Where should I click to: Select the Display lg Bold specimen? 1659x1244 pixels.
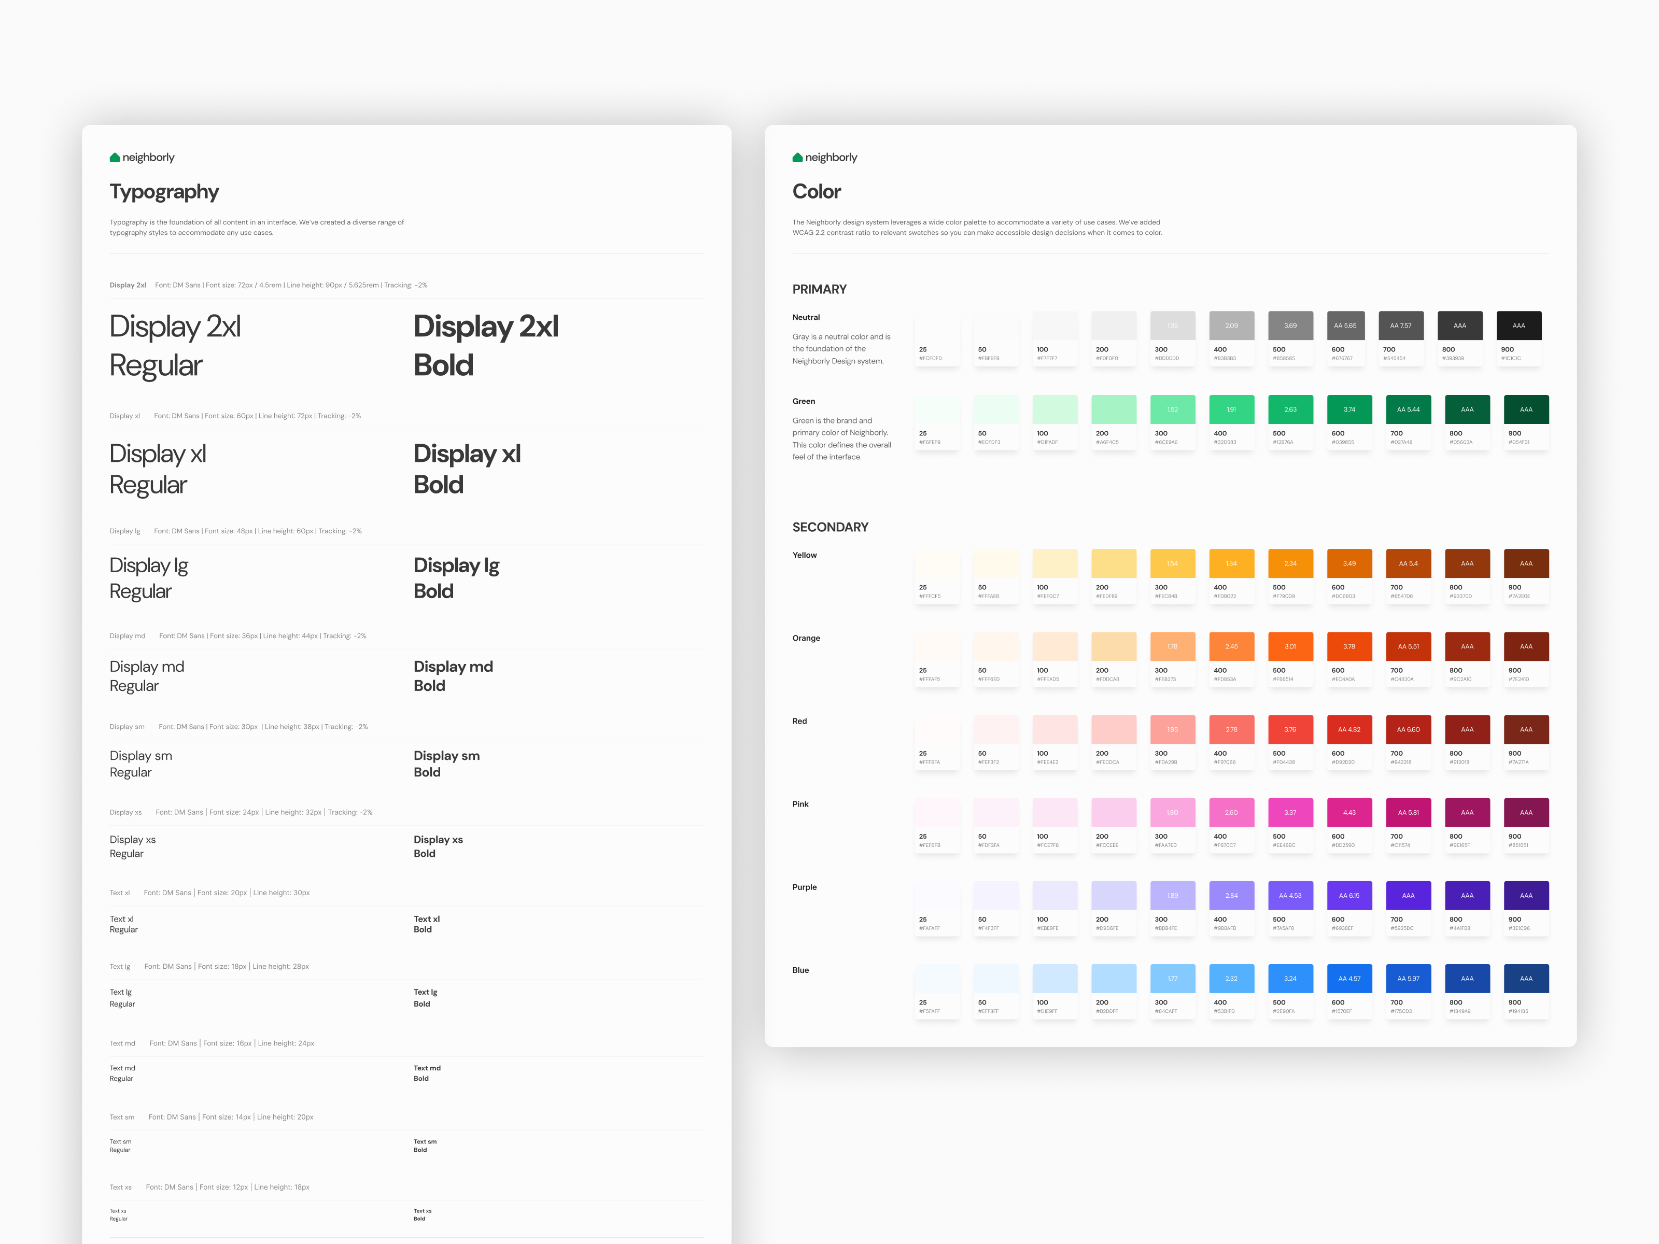[455, 577]
